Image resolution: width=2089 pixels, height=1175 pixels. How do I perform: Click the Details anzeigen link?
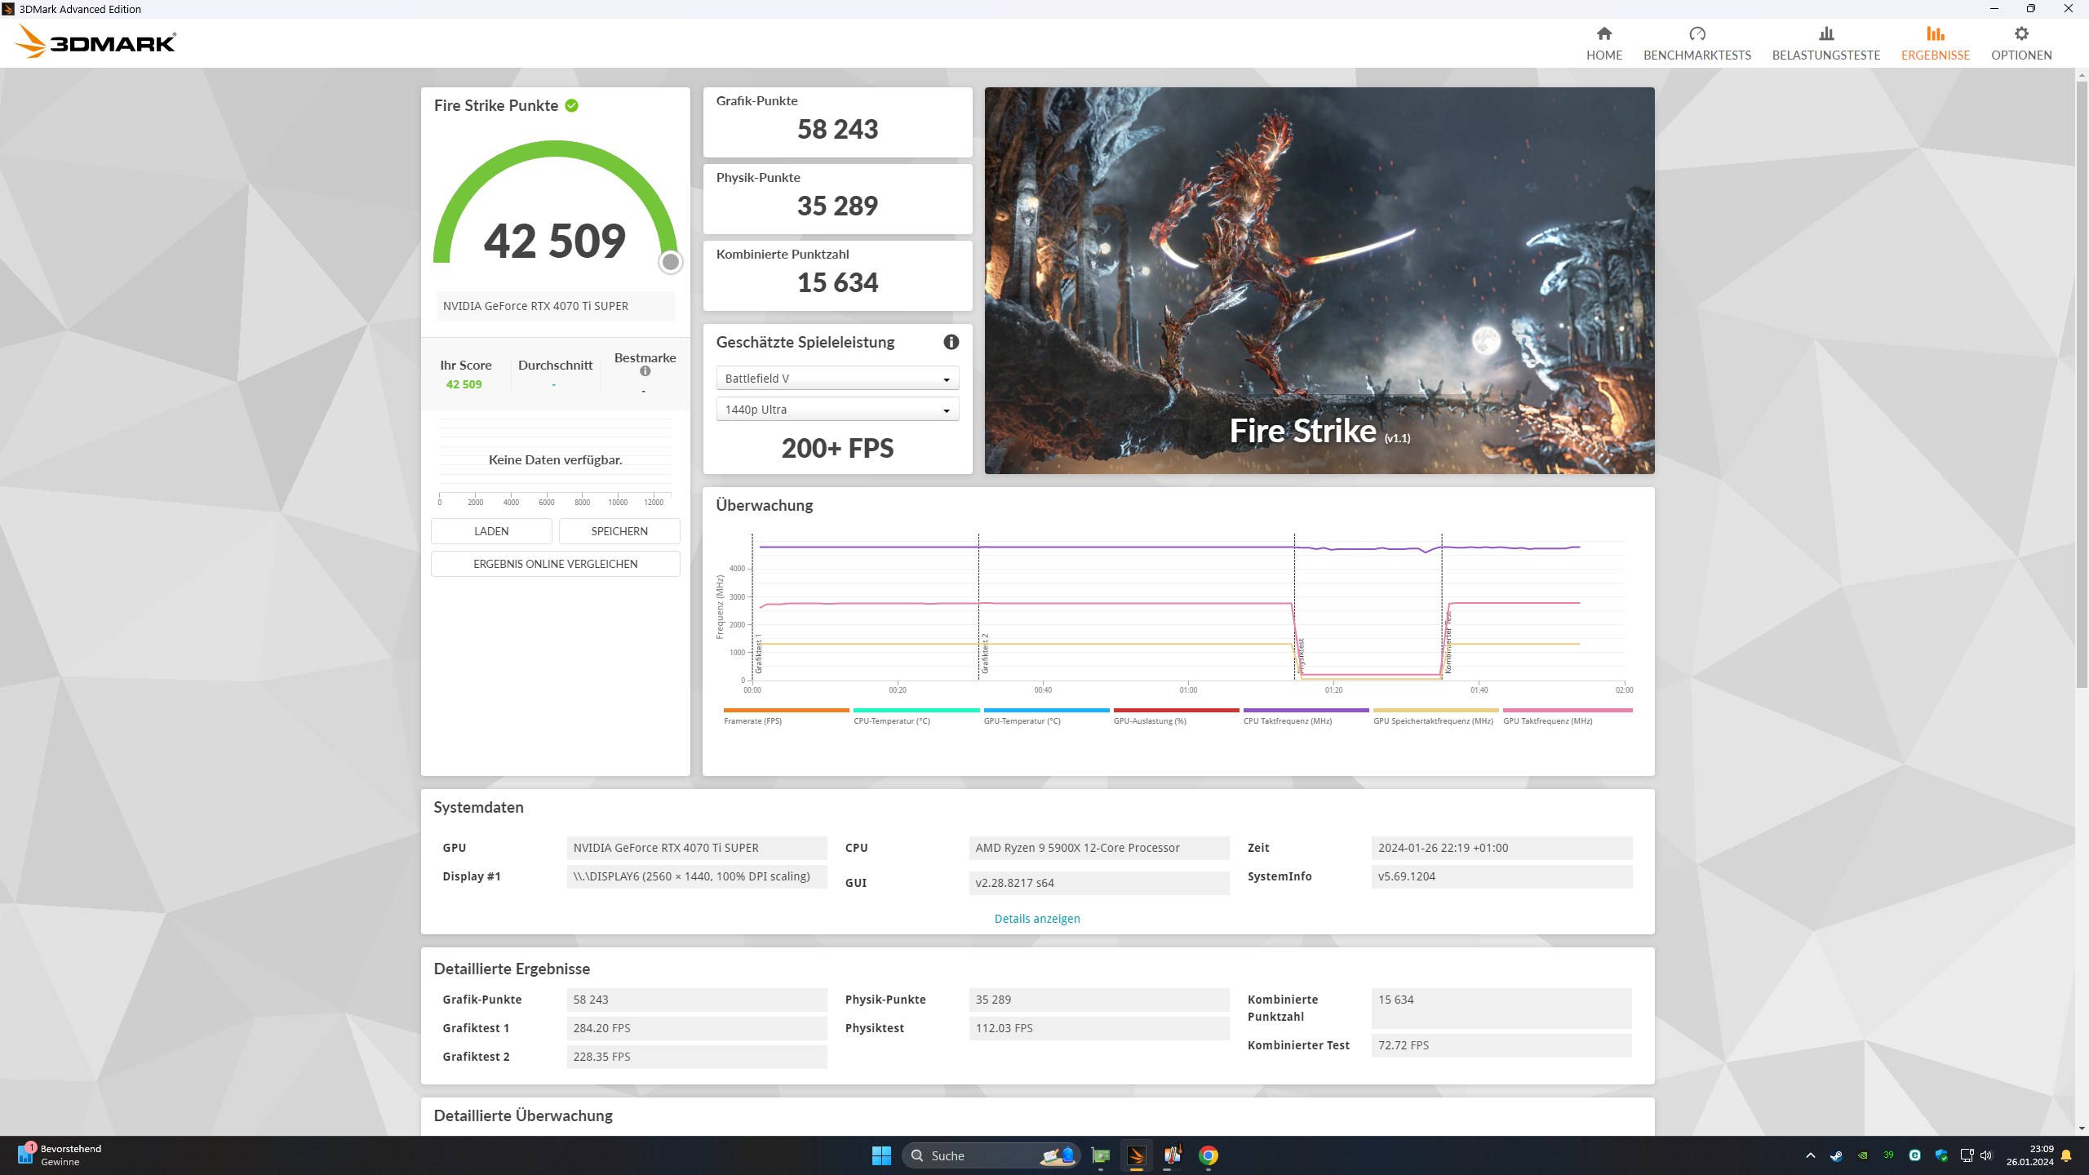pyautogui.click(x=1036, y=919)
